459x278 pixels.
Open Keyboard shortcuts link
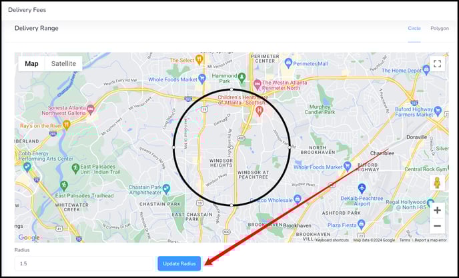tap(332, 240)
